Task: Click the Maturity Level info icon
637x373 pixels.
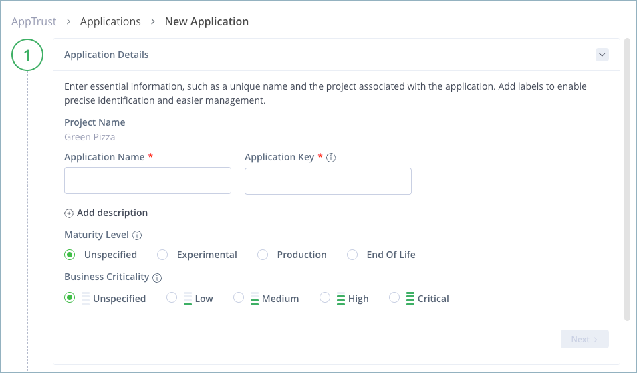Action: click(137, 235)
